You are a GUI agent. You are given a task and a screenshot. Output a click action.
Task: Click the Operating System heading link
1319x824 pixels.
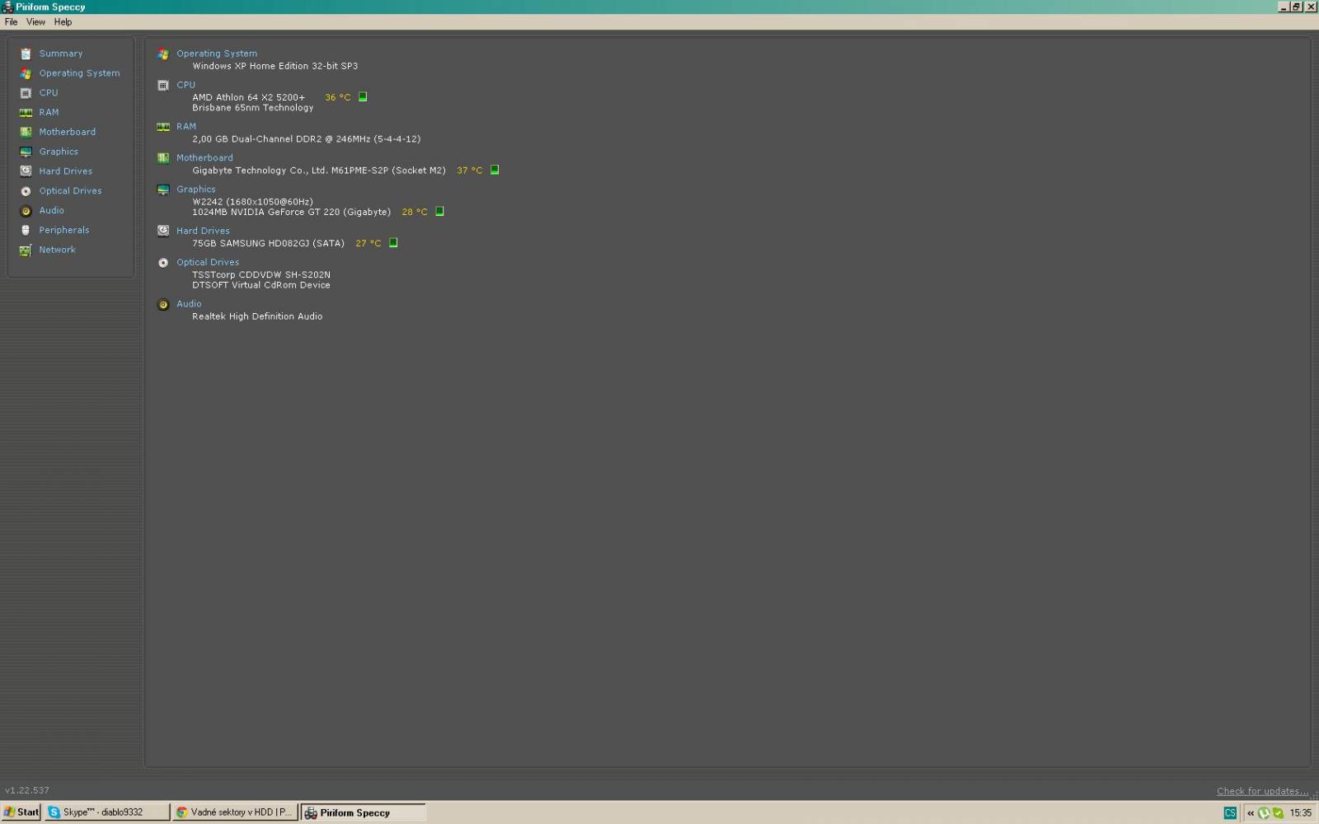pyautogui.click(x=217, y=54)
